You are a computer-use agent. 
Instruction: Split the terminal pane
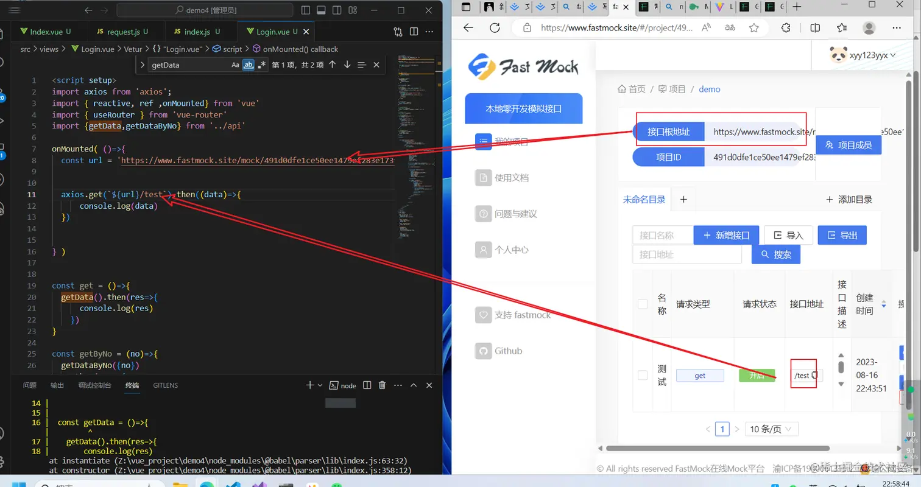[367, 385]
